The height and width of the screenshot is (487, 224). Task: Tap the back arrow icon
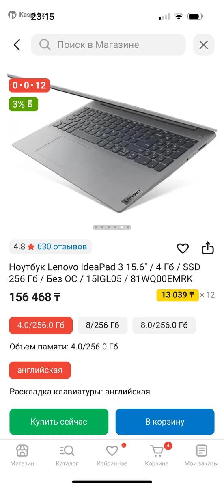(17, 45)
